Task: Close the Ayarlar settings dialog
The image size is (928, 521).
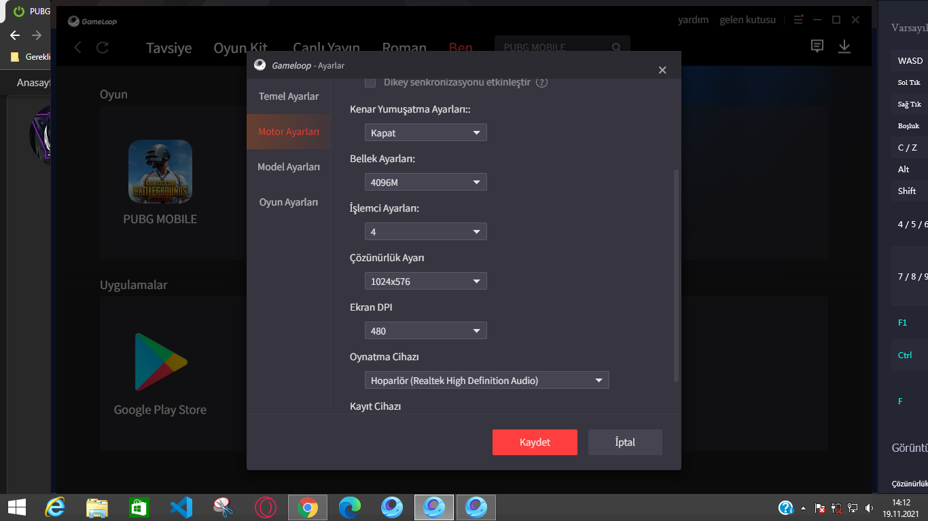Action: (662, 70)
